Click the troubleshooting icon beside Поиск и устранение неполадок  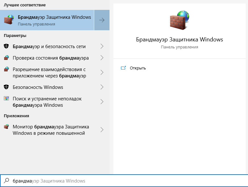(6, 98)
